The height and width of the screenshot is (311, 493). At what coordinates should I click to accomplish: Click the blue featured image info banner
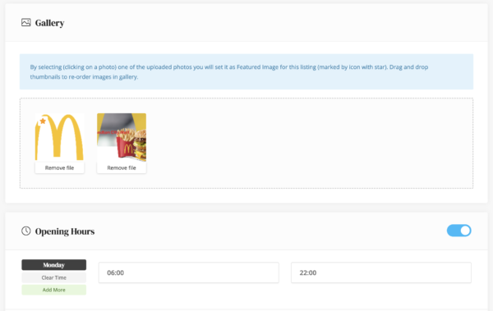point(246,71)
